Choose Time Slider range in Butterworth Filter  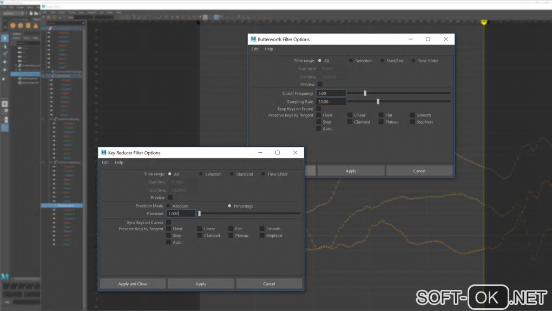[413, 61]
